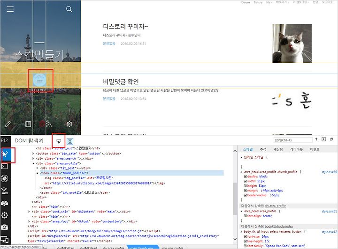
Task: Collapse the span thumb_profile node
Action: tap(38, 173)
